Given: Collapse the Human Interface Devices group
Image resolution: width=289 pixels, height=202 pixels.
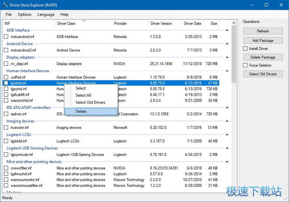Looking at the screenshot, I should click(227, 71).
